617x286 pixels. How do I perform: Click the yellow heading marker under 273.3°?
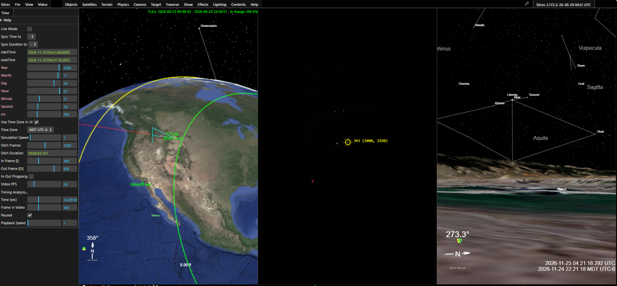[x=459, y=241]
